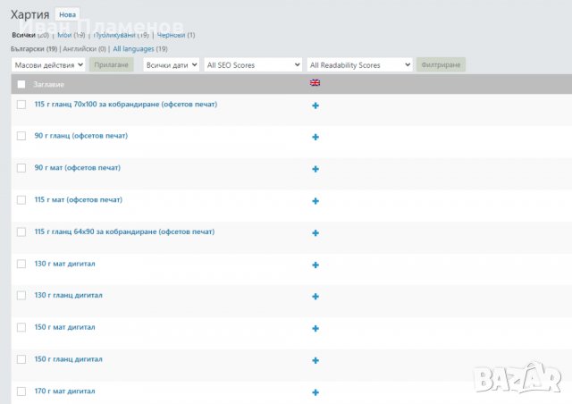Screen dimensions: 572x404
Task: Add translation for 90 г гланц (офсетов печат)
Action: click(x=315, y=137)
